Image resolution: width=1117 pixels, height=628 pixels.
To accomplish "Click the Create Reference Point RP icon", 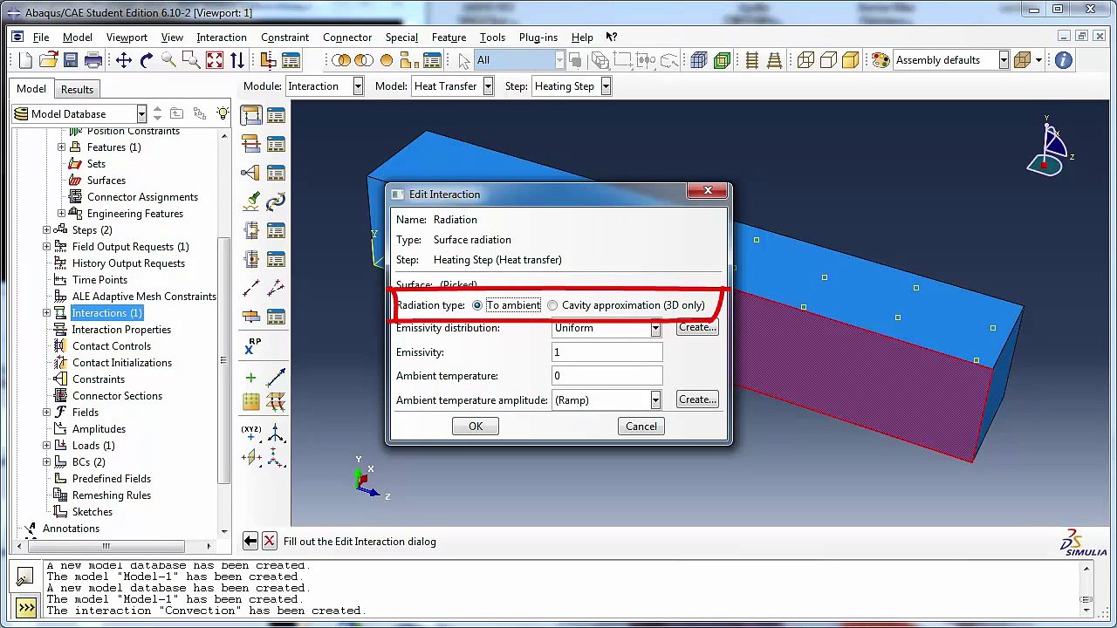I will tap(251, 345).
